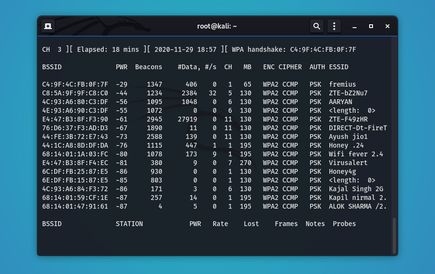Select BSSID 44:FE:3B:72:E7:43
The image size is (435, 274).
click(75, 137)
